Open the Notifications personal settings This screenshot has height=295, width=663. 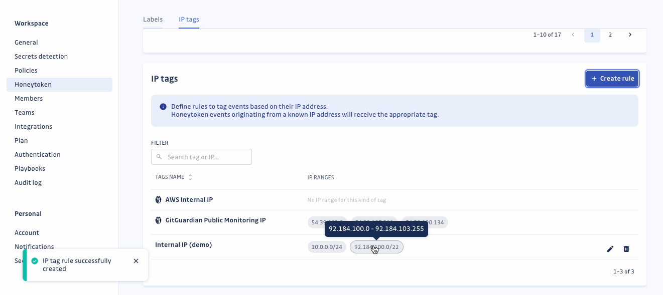coord(34,246)
